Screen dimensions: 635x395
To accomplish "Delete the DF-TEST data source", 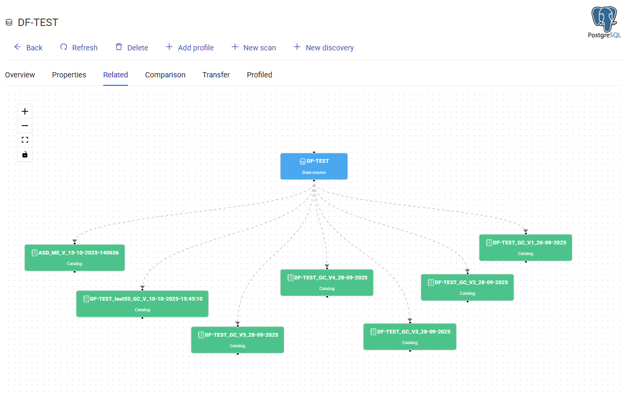I will click(x=132, y=48).
